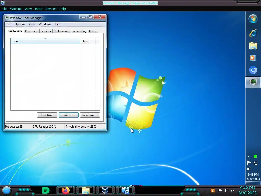This screenshot has width=261, height=196.
Task: Minimize the Task Manager window
Action: tap(83, 17)
